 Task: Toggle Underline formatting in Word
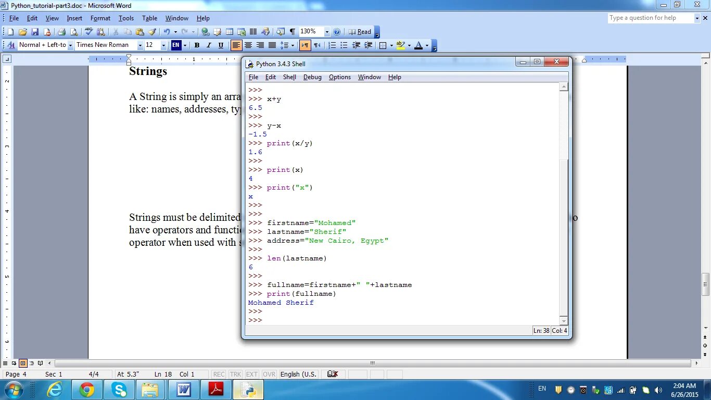click(221, 45)
